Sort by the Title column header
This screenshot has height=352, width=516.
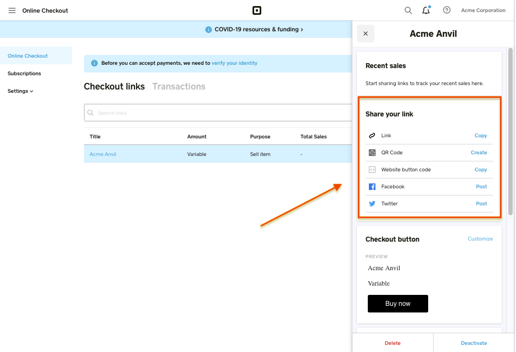click(95, 137)
